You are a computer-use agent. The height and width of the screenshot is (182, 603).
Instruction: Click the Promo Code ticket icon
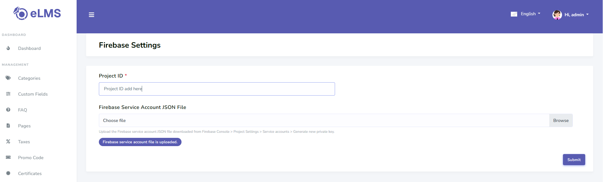click(x=8, y=158)
